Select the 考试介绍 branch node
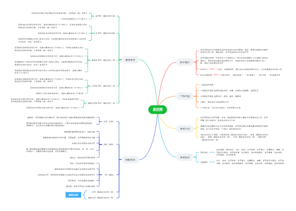 (185, 129)
